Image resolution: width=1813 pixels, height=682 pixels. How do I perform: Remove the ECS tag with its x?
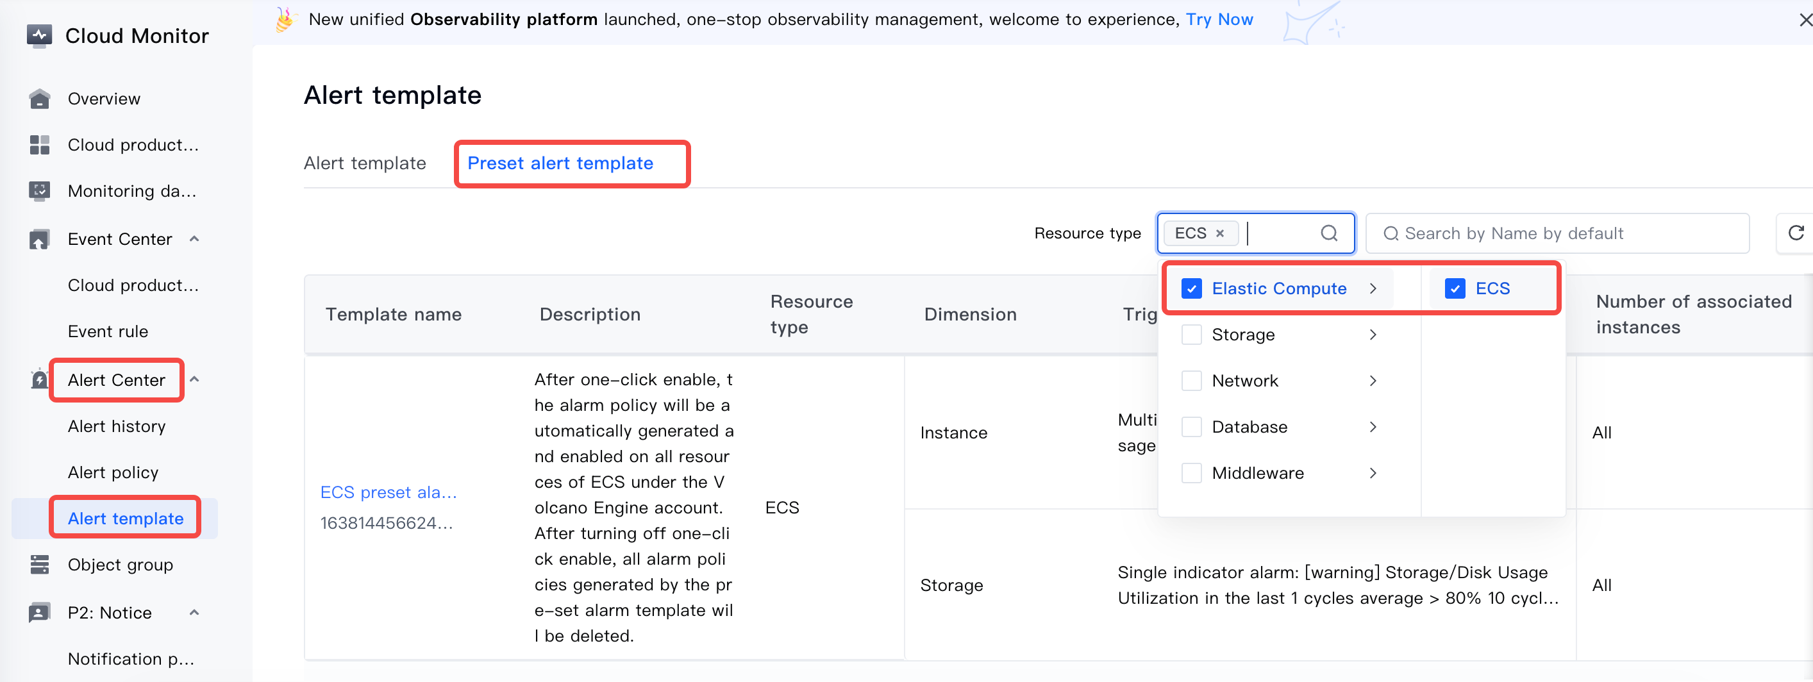(1220, 233)
